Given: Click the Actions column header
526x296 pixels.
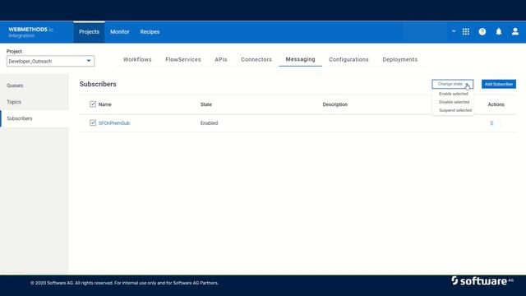Looking at the screenshot, I should point(496,104).
